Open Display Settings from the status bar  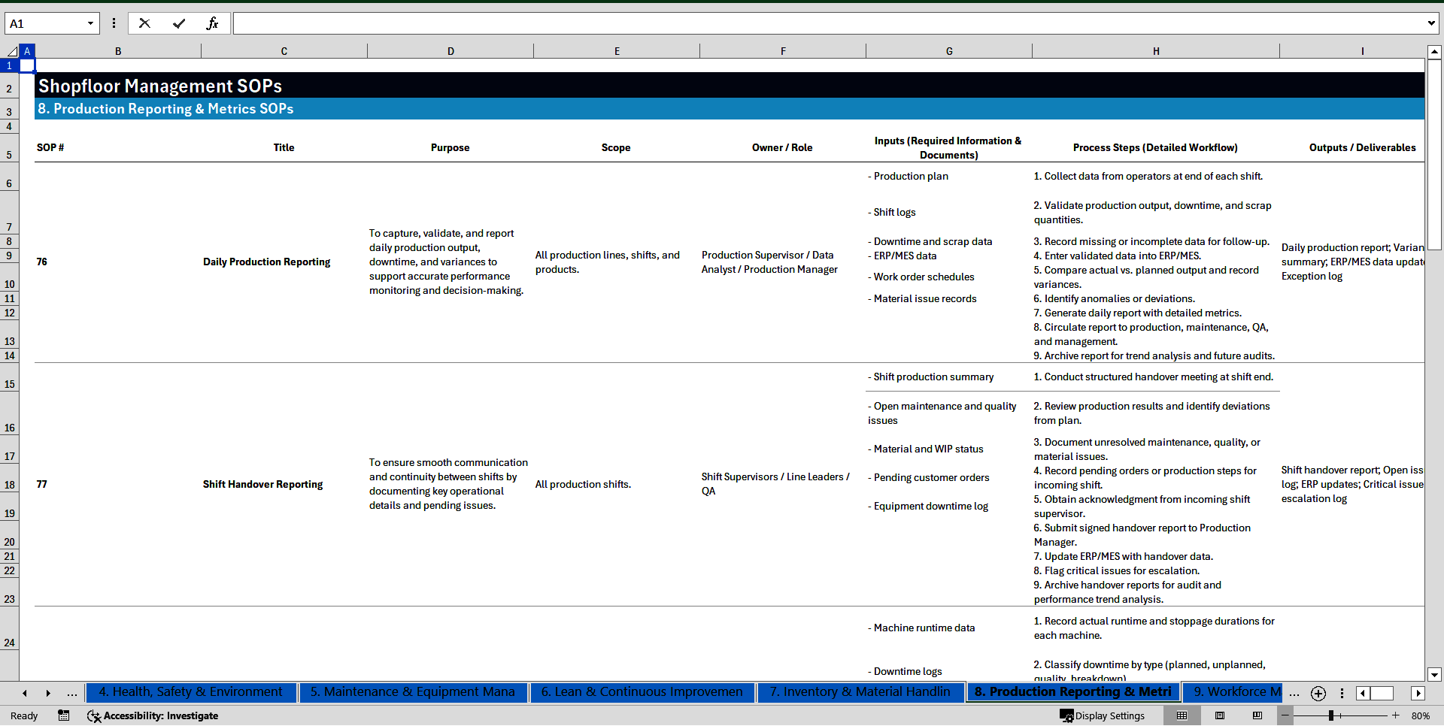click(1103, 715)
